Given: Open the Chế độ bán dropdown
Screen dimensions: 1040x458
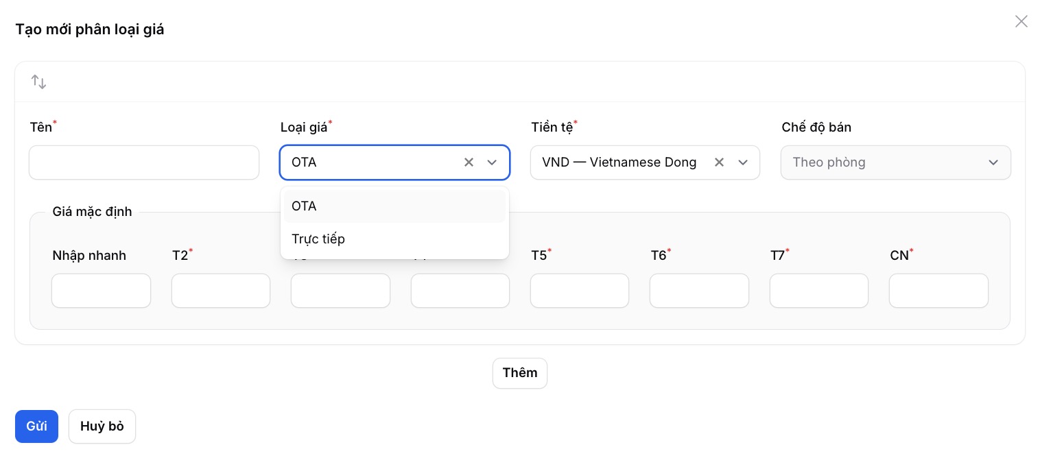Looking at the screenshot, I should (x=895, y=162).
